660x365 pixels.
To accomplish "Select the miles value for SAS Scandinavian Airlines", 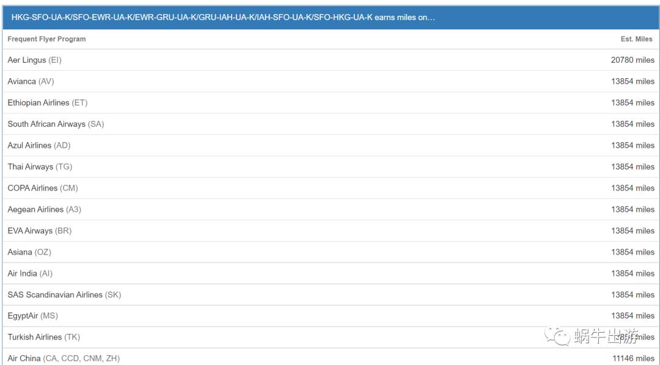I will point(632,295).
